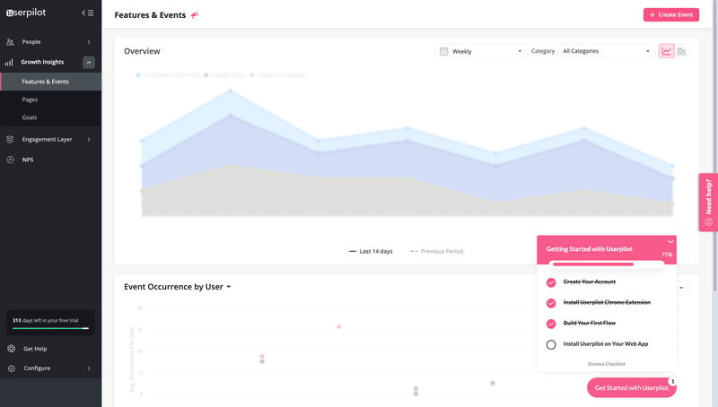The width and height of the screenshot is (718, 407).
Task: Switch to bar chart view icon
Action: 681,51
